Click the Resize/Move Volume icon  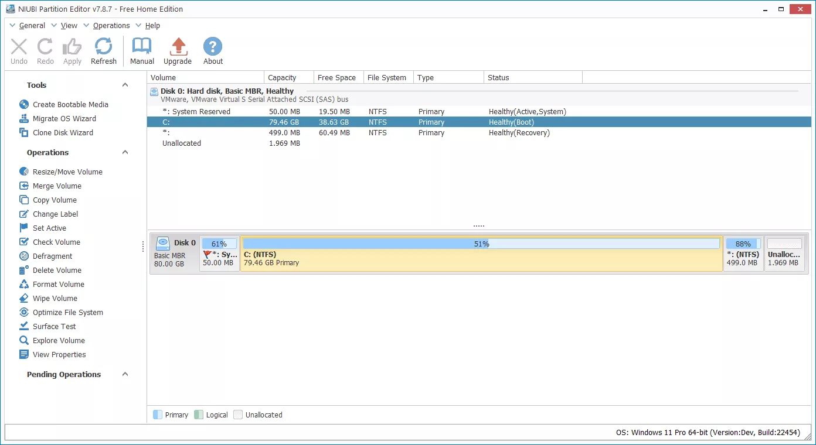(24, 172)
